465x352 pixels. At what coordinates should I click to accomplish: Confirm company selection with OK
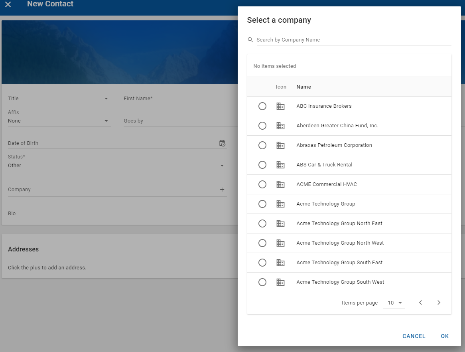(x=445, y=336)
